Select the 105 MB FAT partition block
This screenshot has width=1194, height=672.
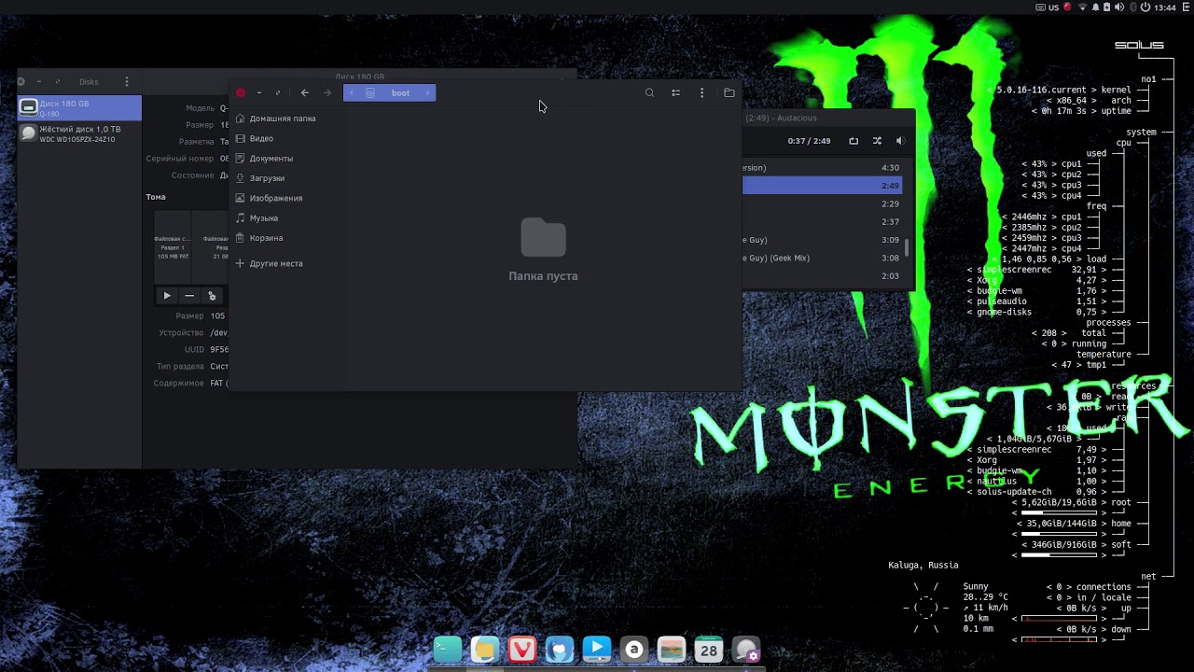(x=173, y=247)
